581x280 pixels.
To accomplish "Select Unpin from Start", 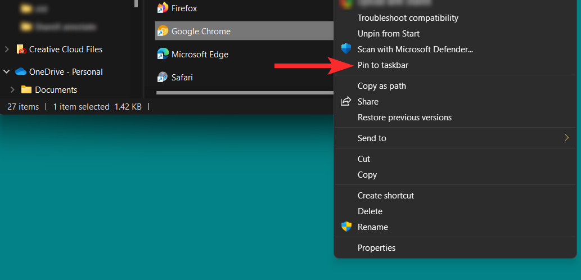I will click(389, 34).
